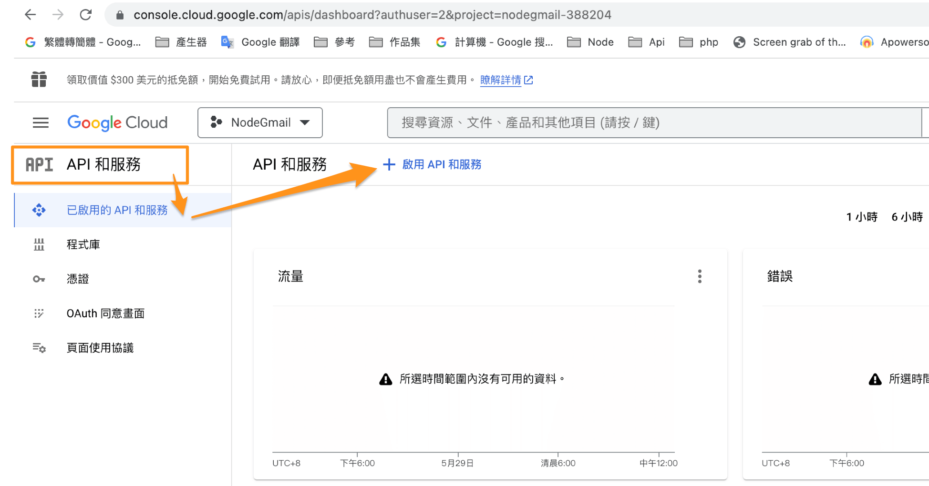Viewport: 929px width, 486px height.
Task: Click the gift icon in the promo banner
Action: (39, 80)
